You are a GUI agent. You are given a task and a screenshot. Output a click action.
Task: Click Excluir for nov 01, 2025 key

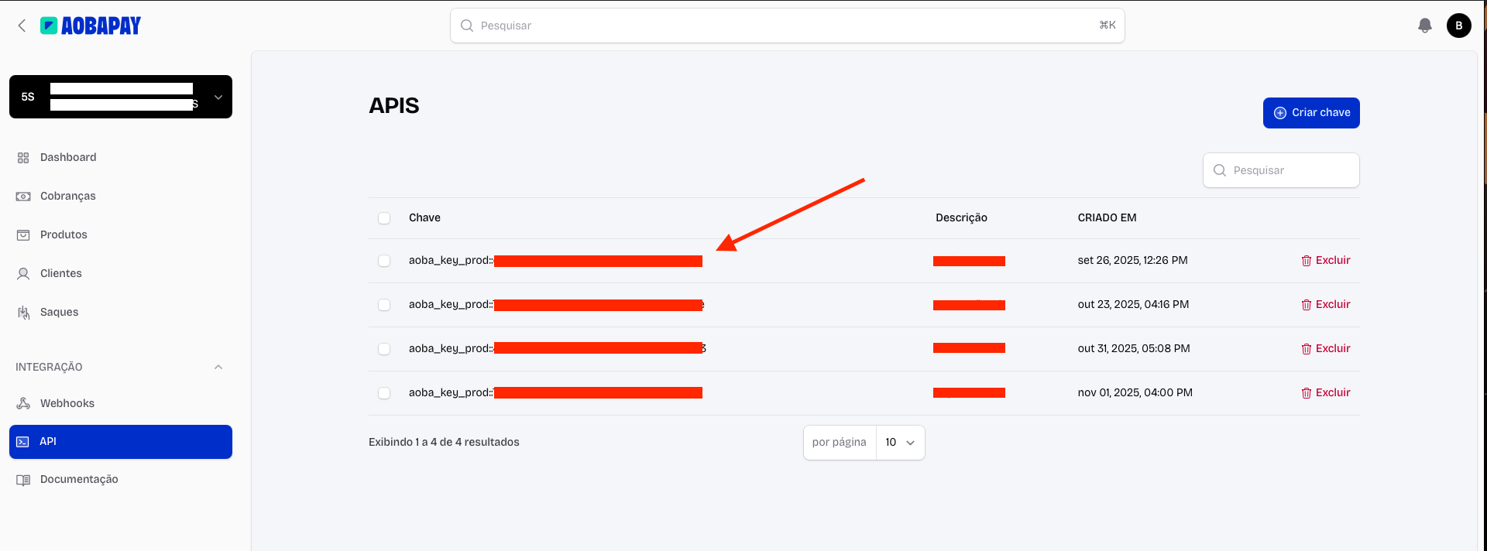pyautogui.click(x=1325, y=392)
